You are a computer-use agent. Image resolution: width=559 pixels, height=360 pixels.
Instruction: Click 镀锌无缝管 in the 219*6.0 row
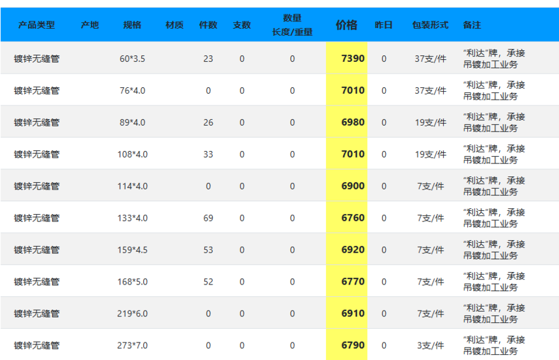pyautogui.click(x=36, y=313)
